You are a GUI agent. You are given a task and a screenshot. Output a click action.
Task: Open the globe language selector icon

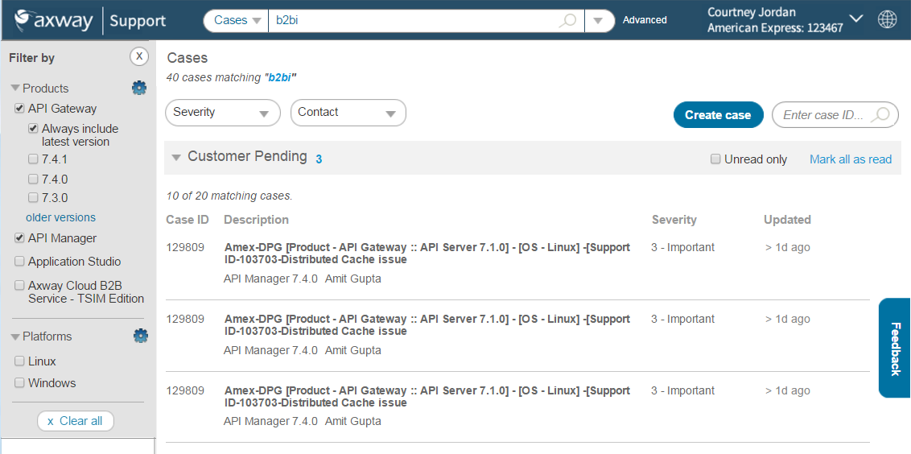(887, 19)
